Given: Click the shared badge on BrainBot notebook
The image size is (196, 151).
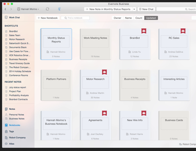Looking at the screenshot, I should [x=144, y=31].
